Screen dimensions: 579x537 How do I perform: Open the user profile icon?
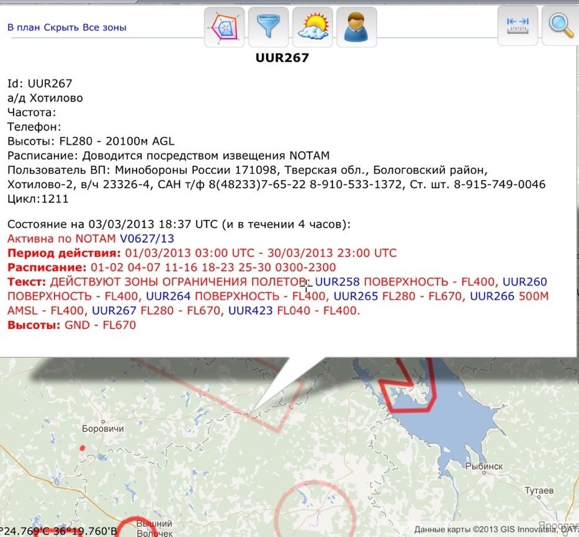(357, 27)
